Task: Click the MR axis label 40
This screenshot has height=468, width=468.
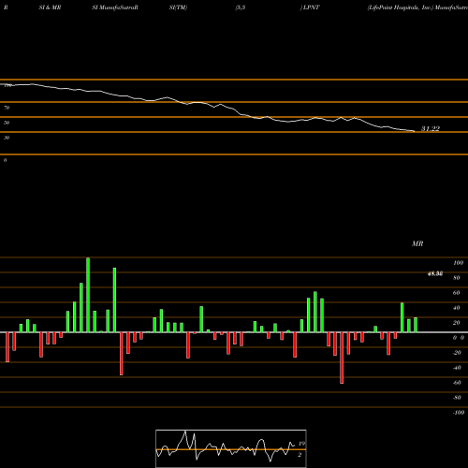Action: [x=457, y=308]
